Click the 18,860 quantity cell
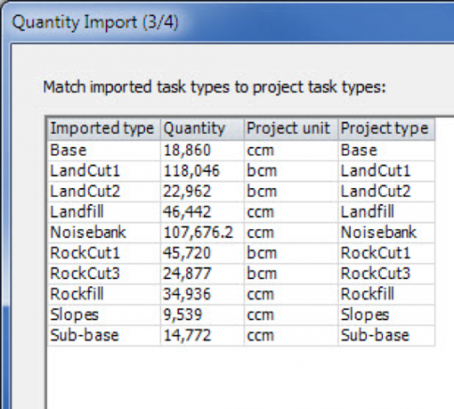Screen dimensions: 454x409 [x=202, y=151]
